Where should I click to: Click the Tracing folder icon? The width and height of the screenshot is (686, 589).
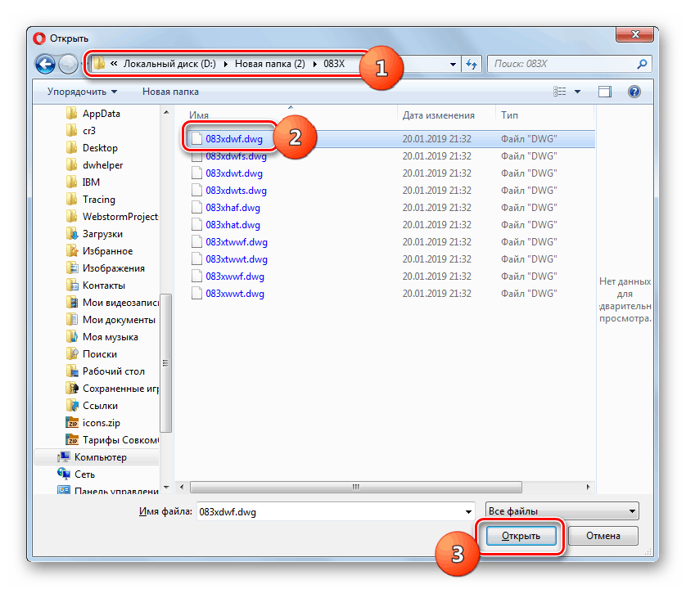coord(71,200)
